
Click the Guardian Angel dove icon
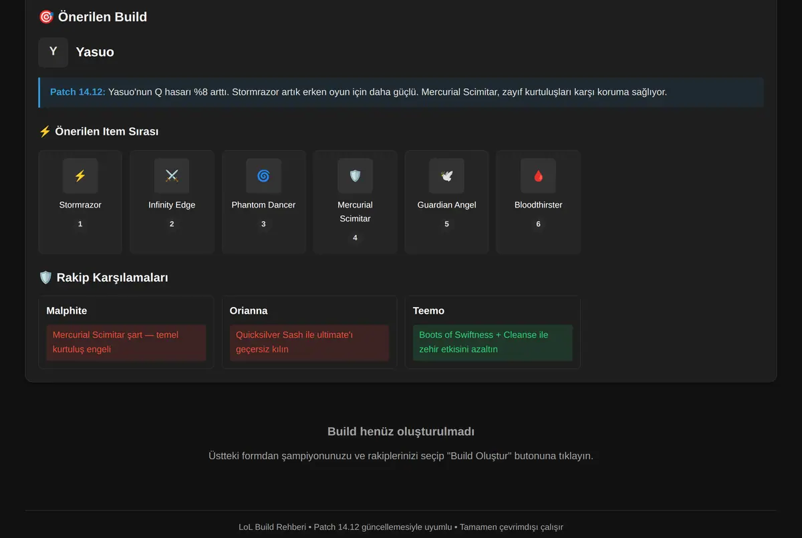tap(446, 176)
